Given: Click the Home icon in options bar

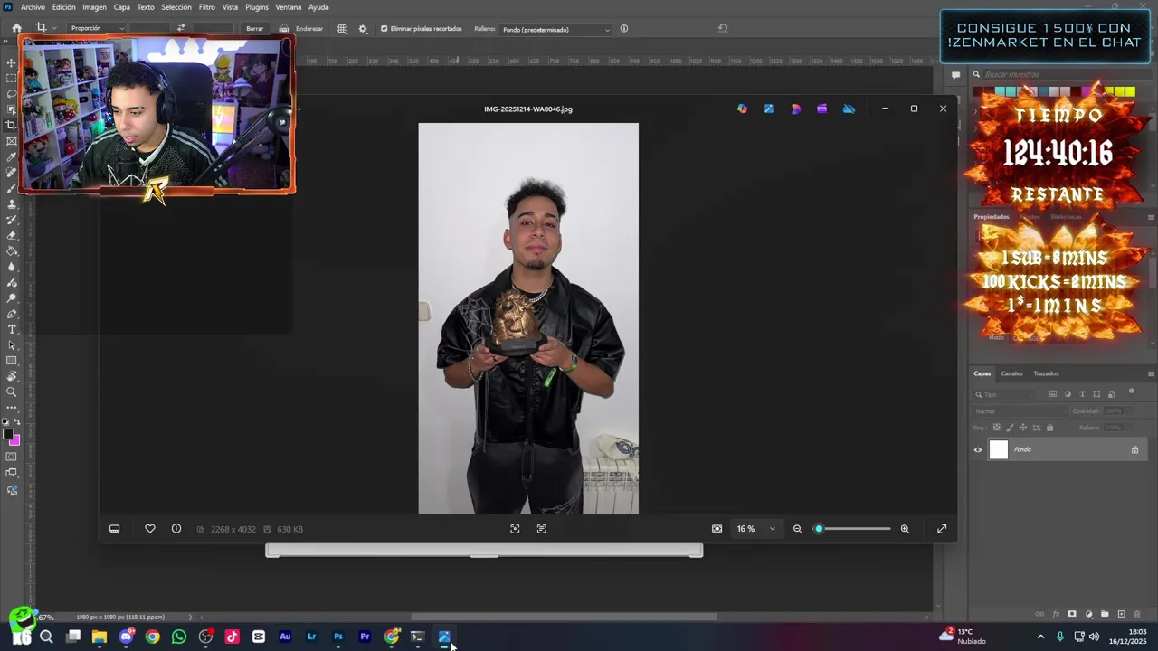Looking at the screenshot, I should tap(16, 28).
